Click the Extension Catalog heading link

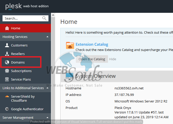92,44
